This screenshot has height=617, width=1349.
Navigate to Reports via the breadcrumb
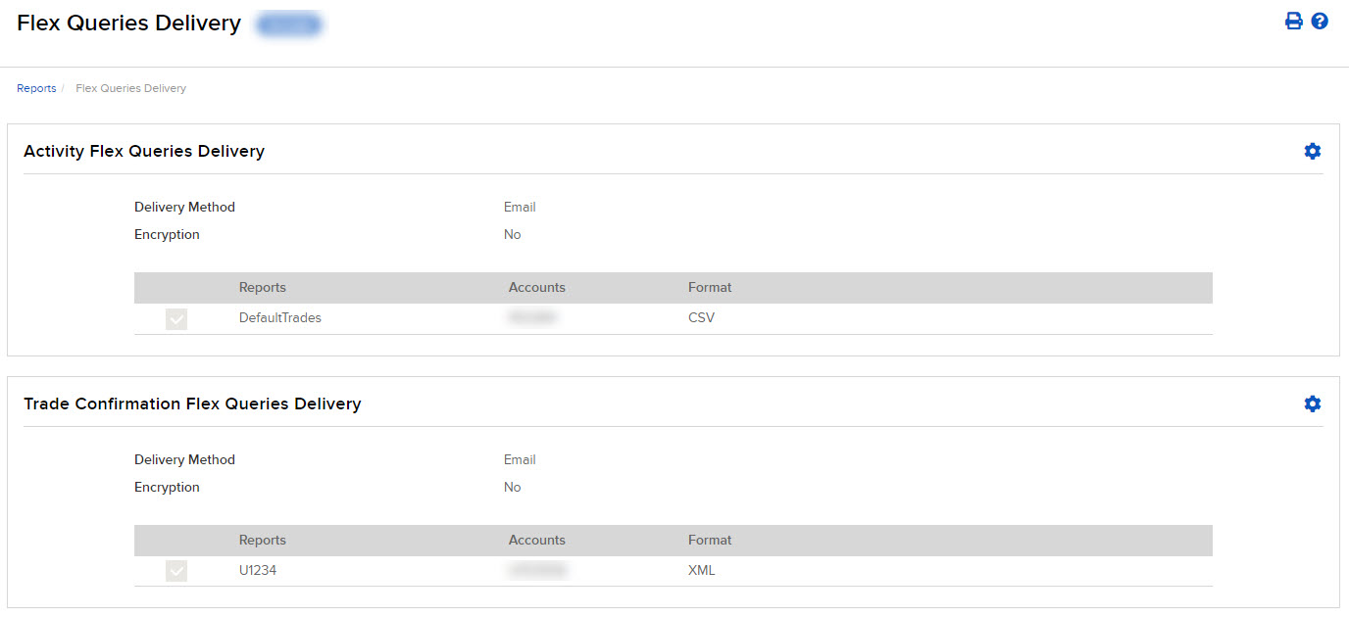tap(36, 87)
